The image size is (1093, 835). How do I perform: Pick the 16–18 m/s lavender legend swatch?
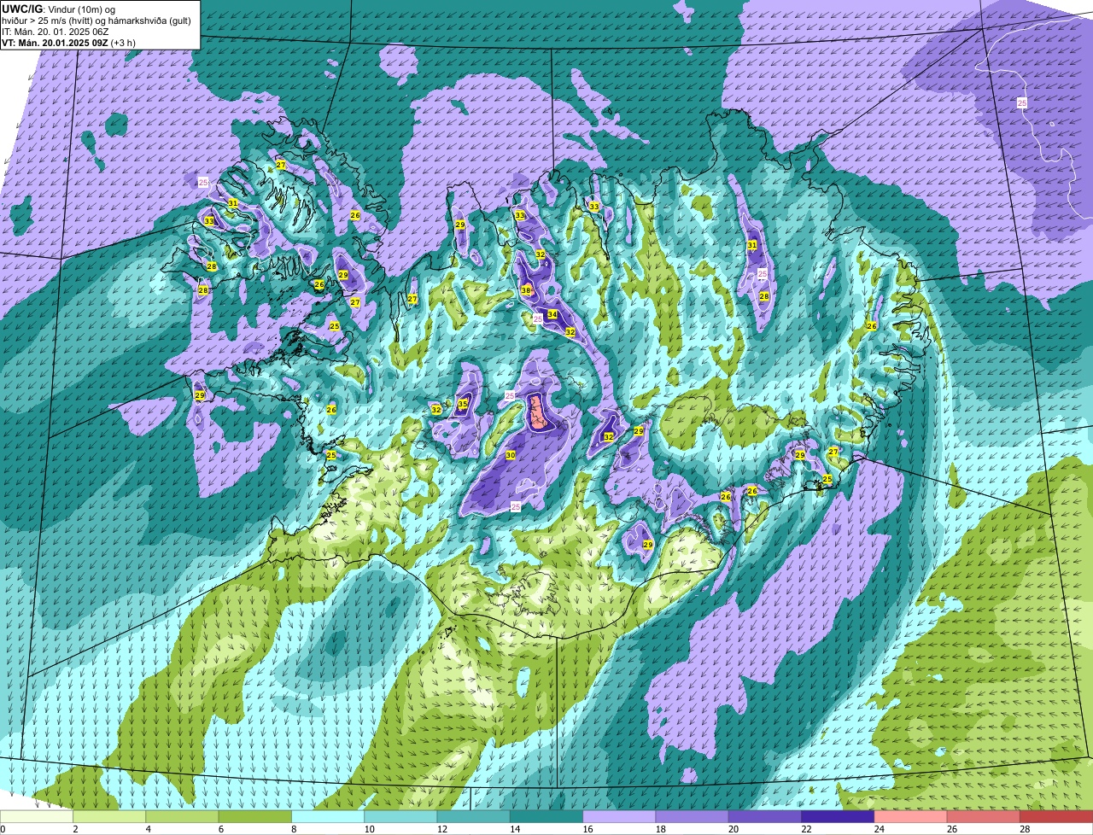pos(619,816)
